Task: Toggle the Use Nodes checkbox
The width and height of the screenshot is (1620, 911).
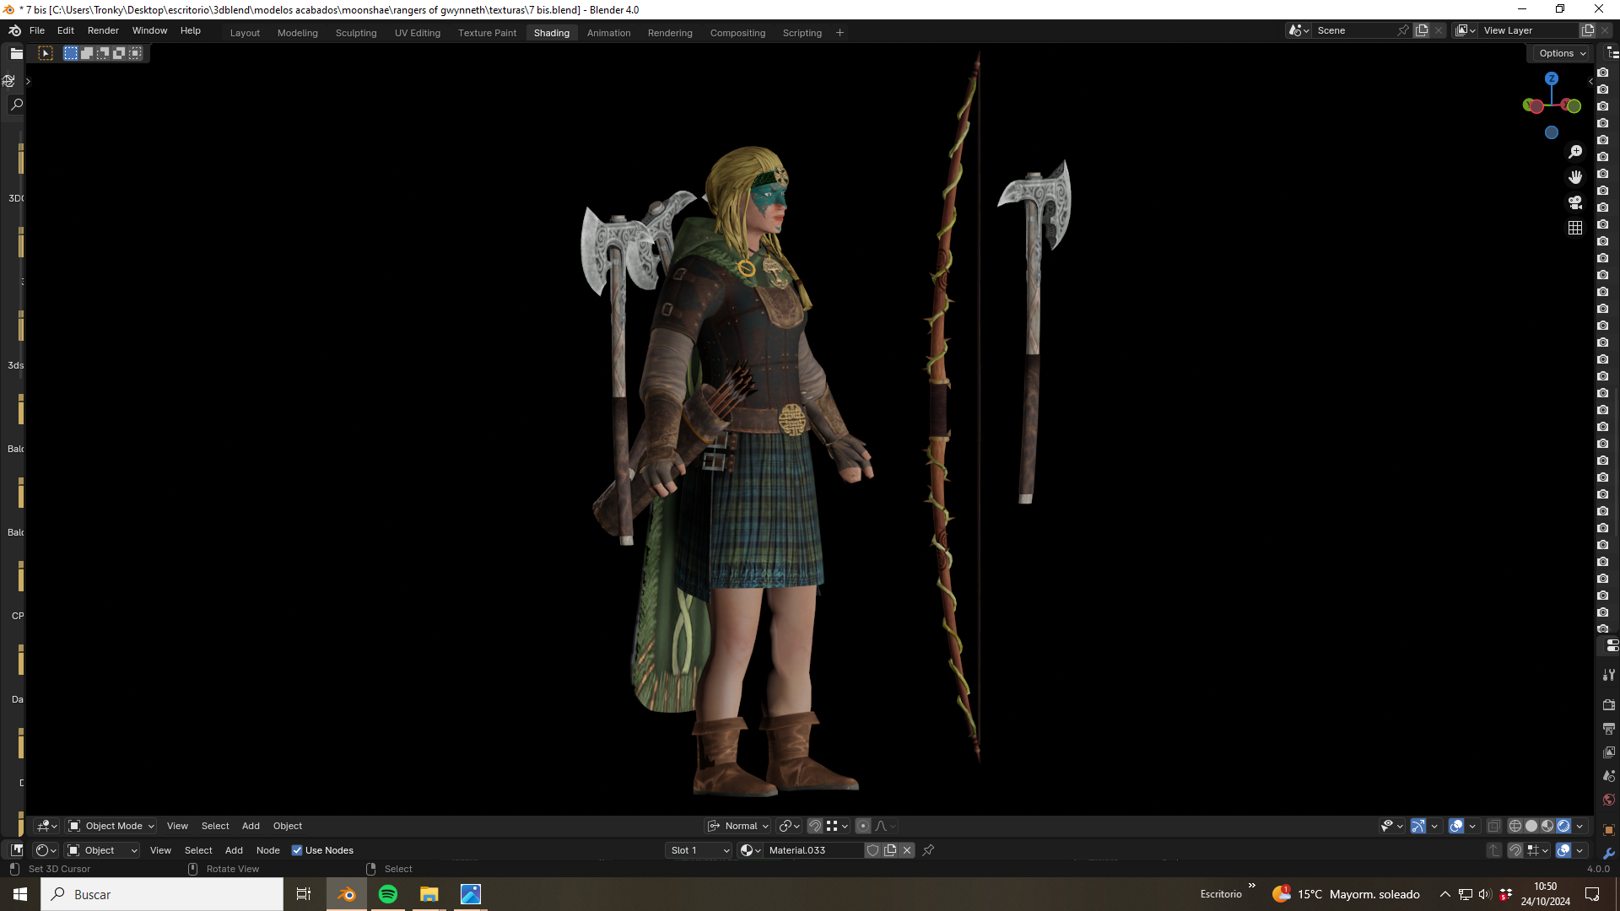Action: coord(297,850)
